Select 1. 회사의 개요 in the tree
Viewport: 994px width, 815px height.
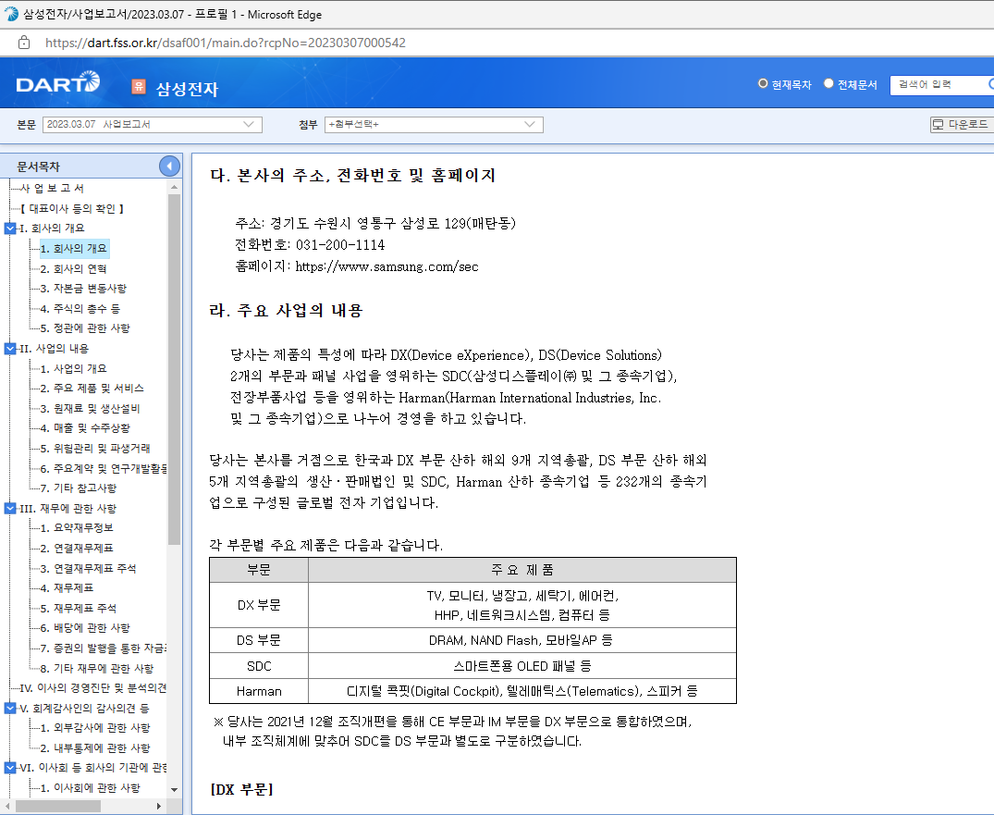74,249
